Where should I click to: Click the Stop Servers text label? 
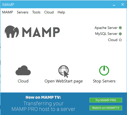[104, 81]
